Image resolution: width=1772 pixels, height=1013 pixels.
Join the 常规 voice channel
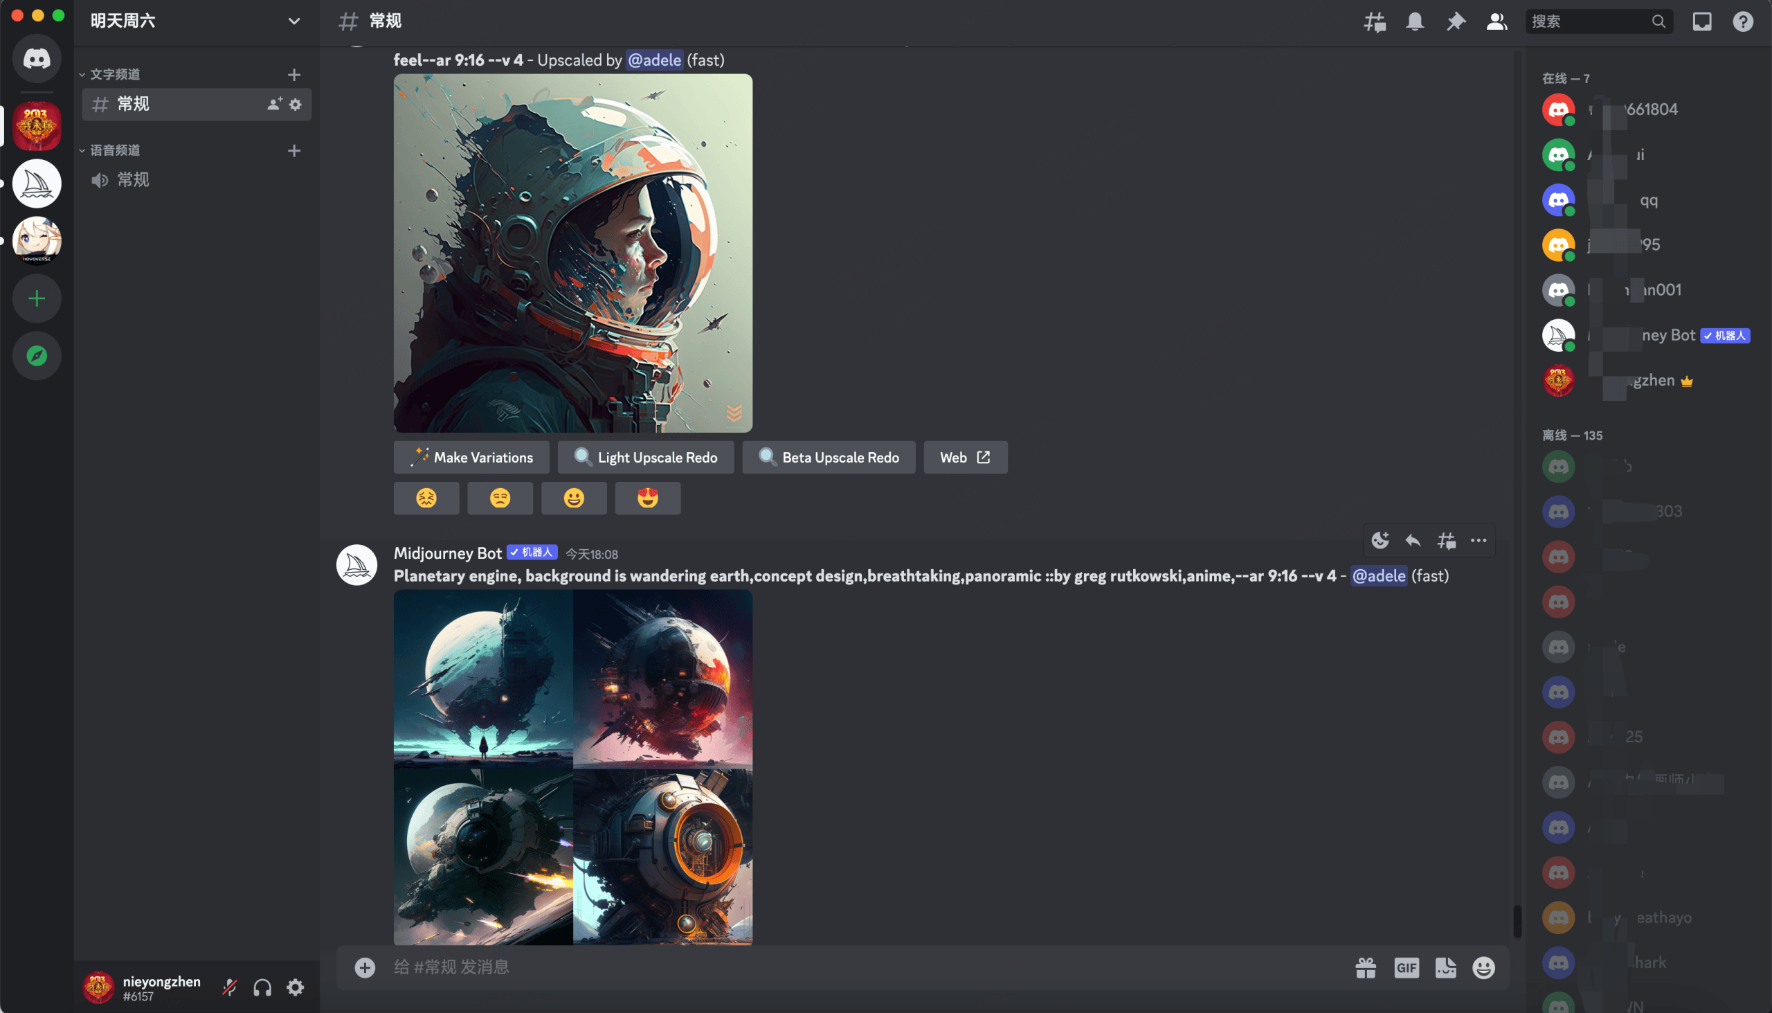pos(197,180)
